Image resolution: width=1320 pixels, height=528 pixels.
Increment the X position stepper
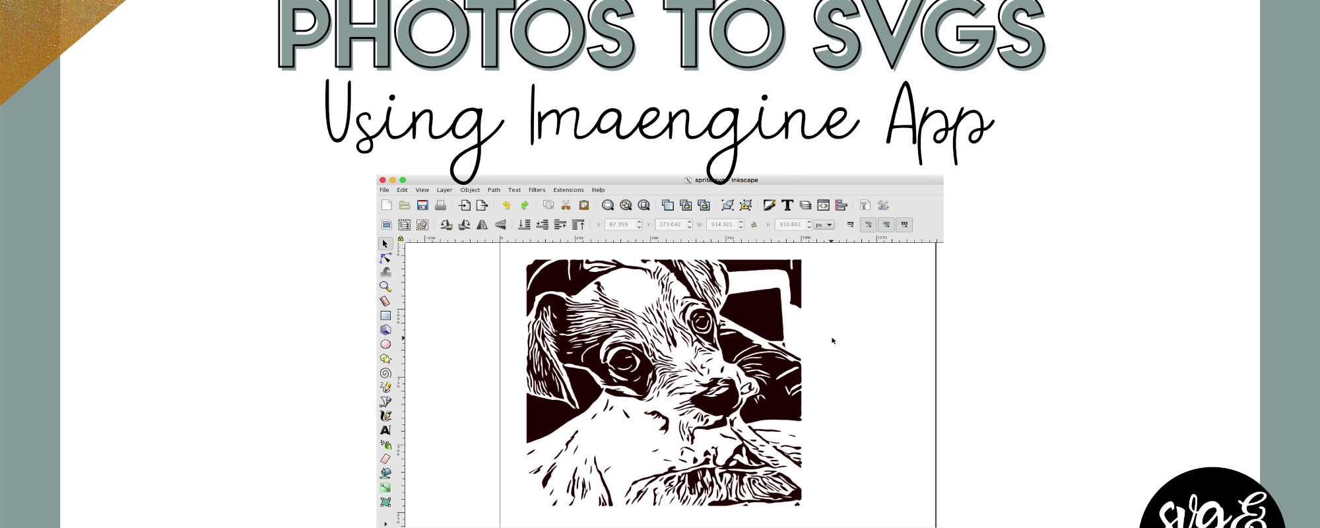[x=639, y=222]
